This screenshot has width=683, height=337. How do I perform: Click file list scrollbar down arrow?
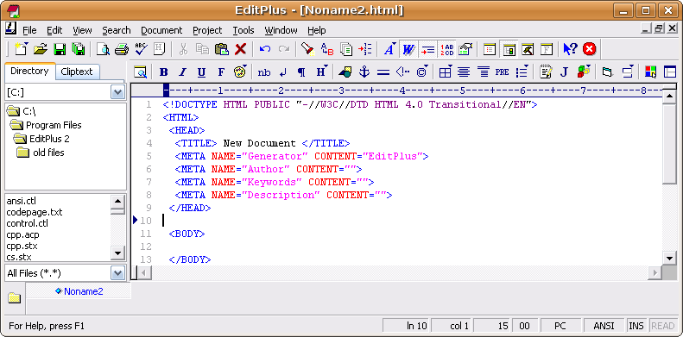(117, 253)
